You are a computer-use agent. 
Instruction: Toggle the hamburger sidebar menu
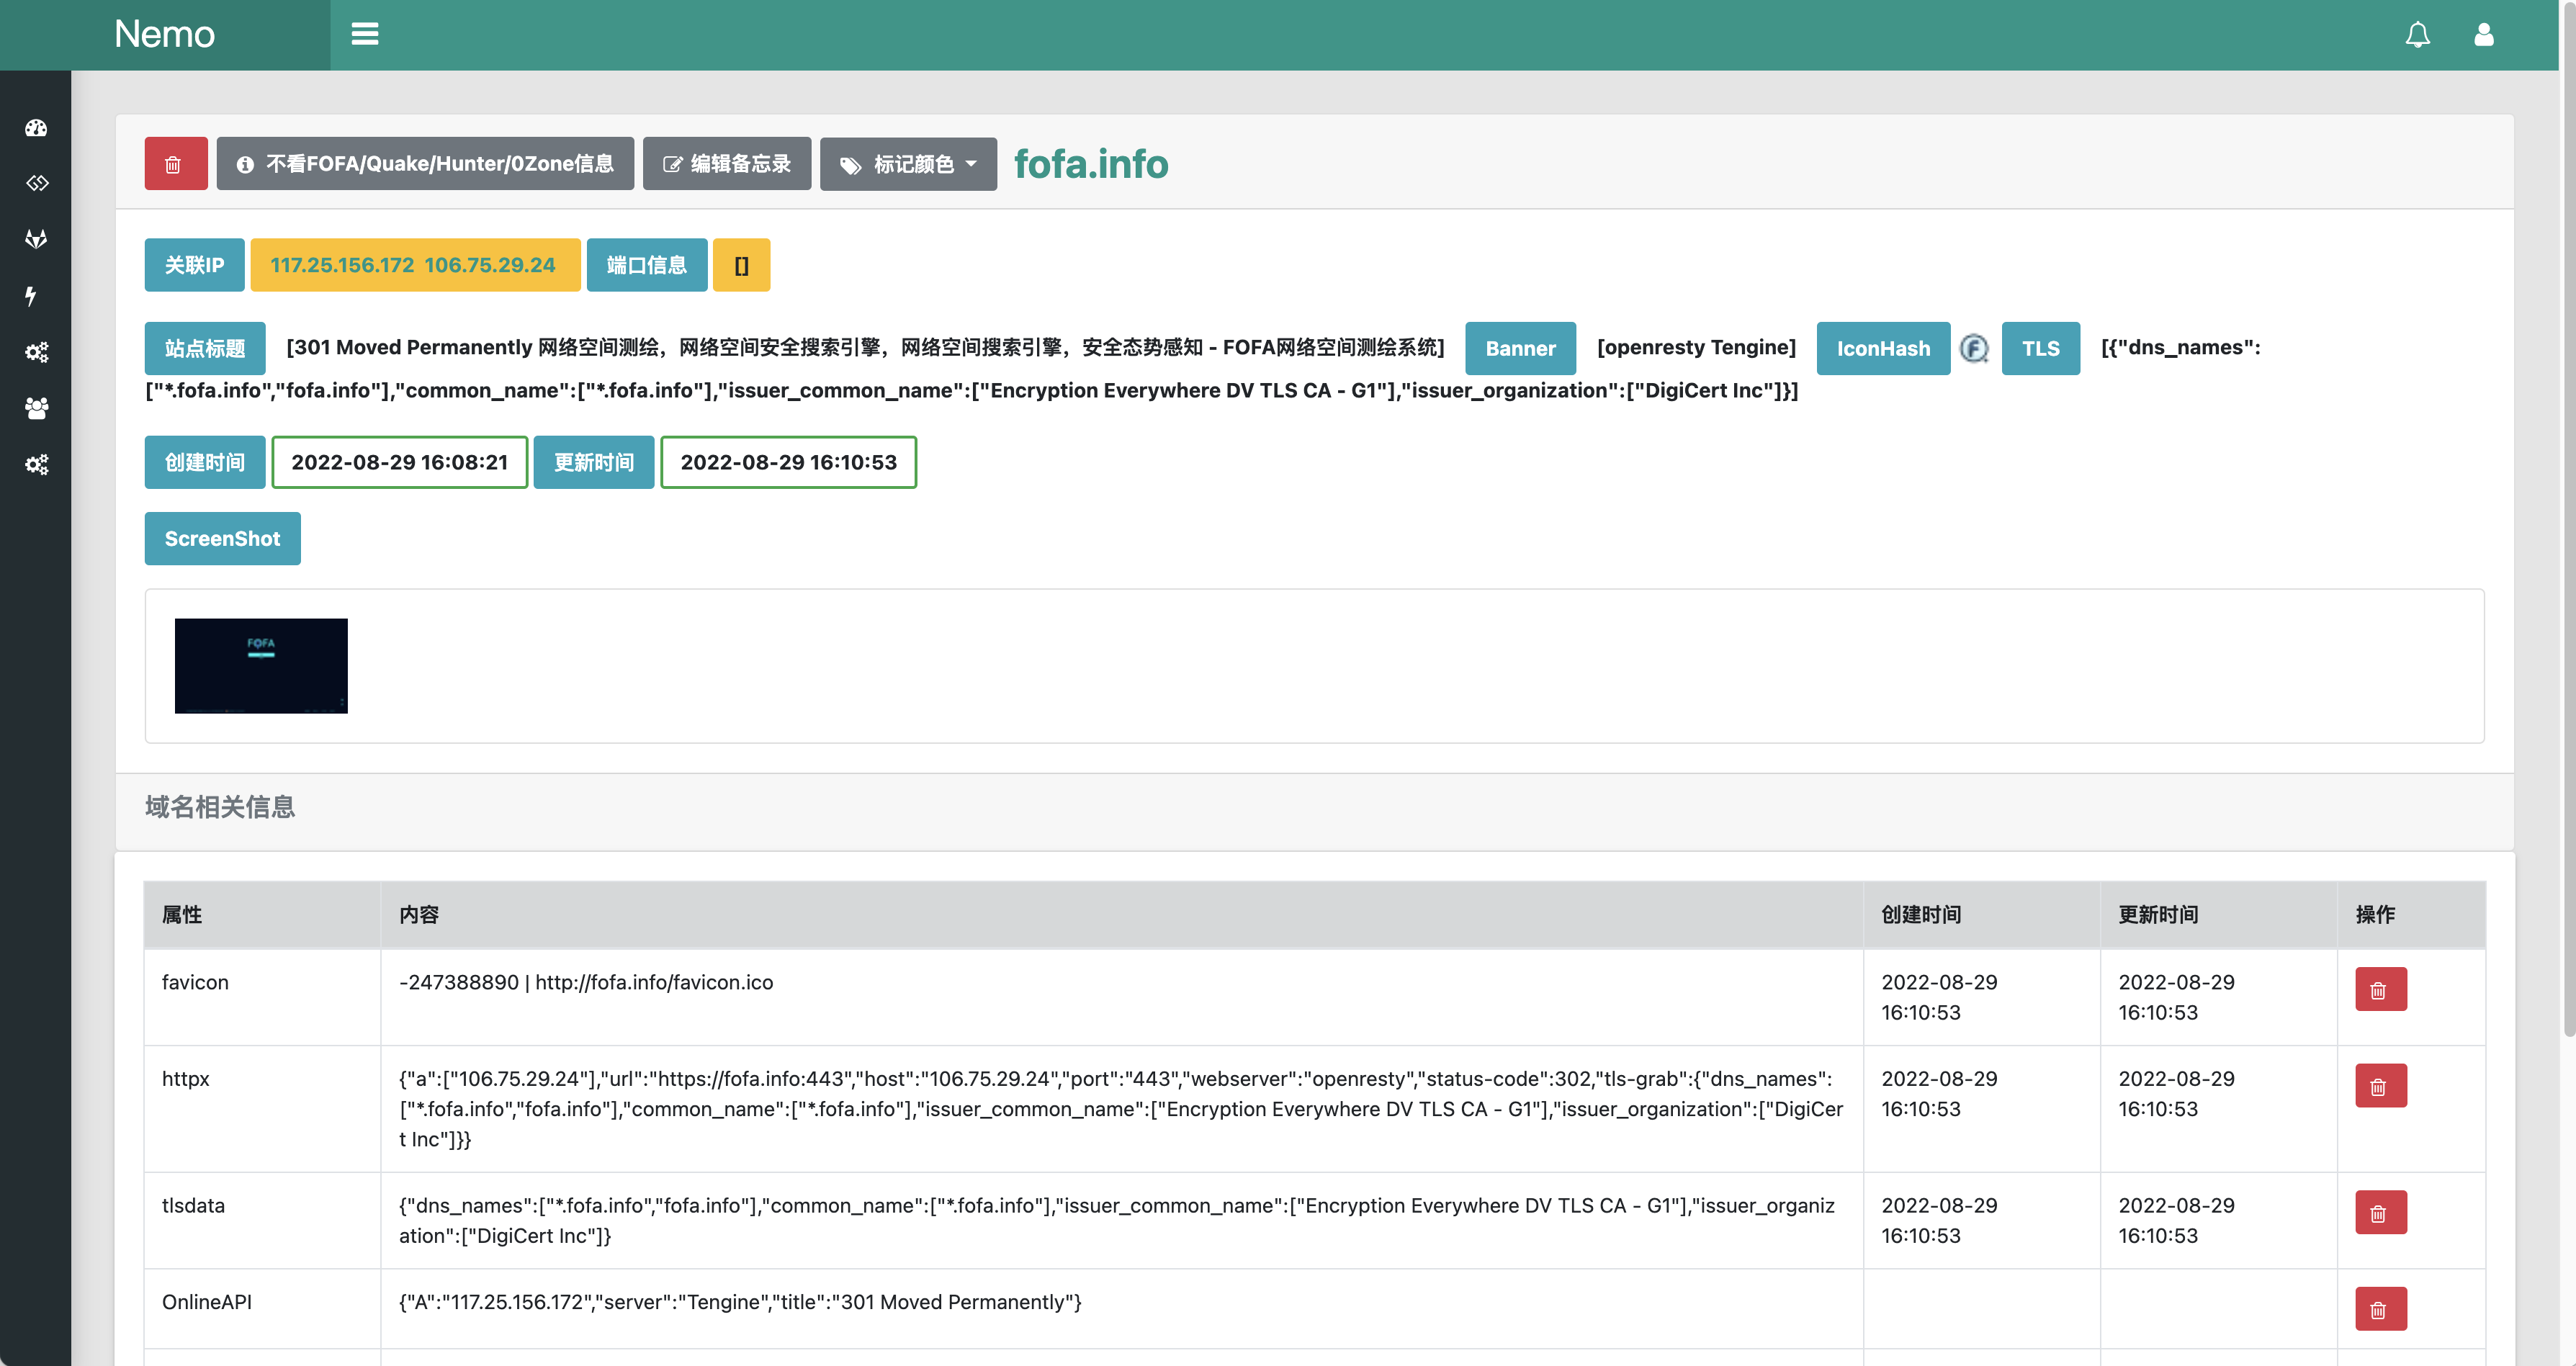[364, 35]
